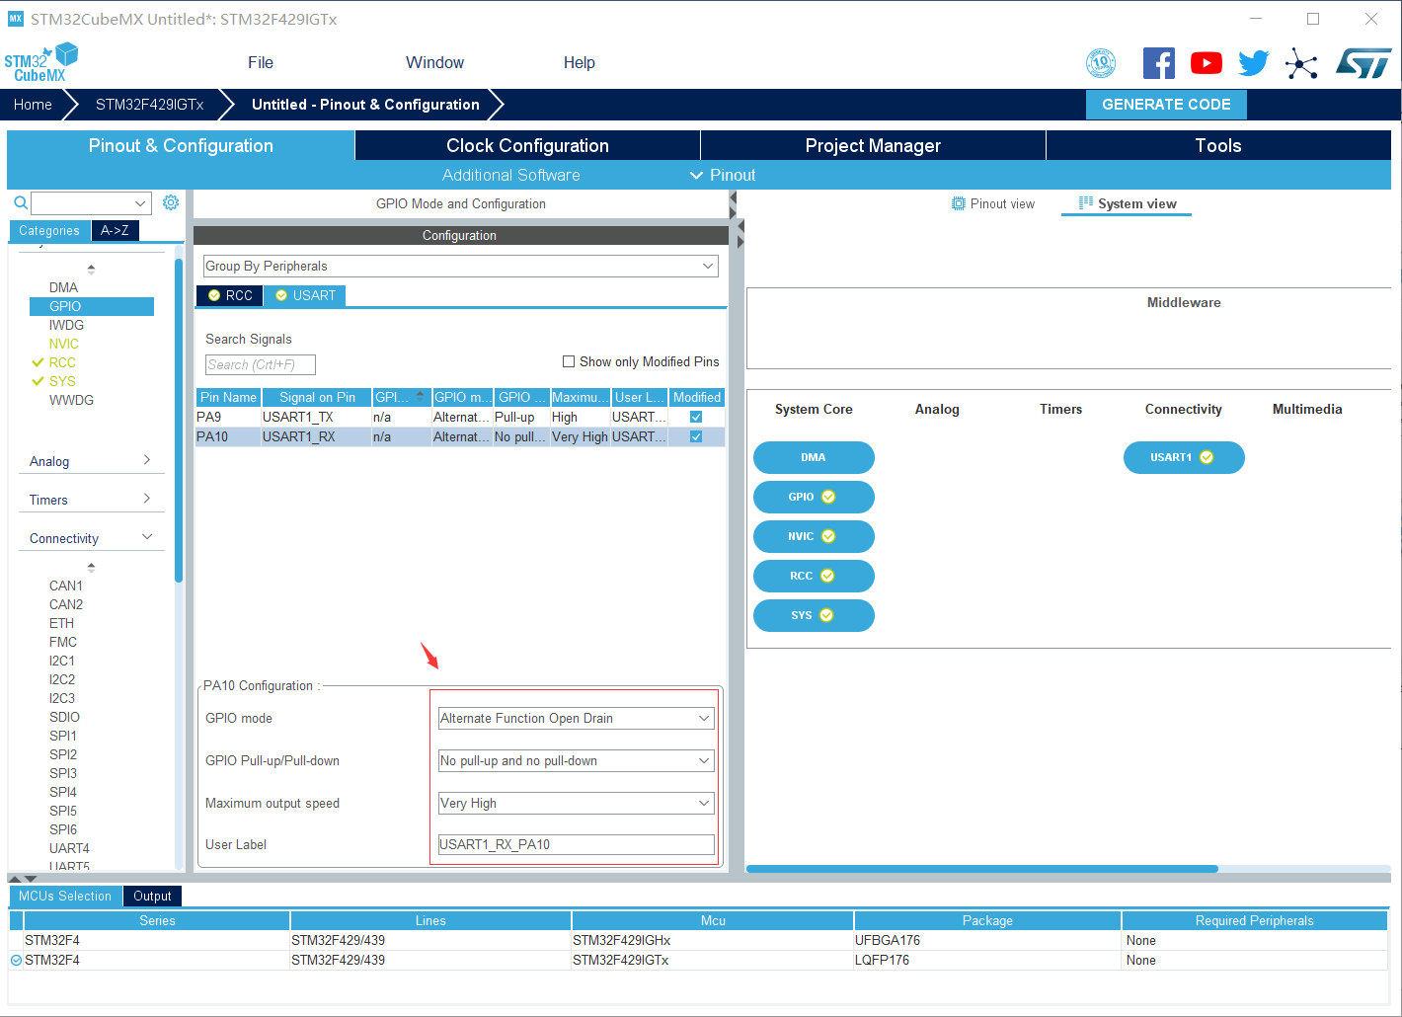Screen dimensions: 1402x1017
Task: Toggle Show only Modified Pins checkbox
Action: (x=569, y=361)
